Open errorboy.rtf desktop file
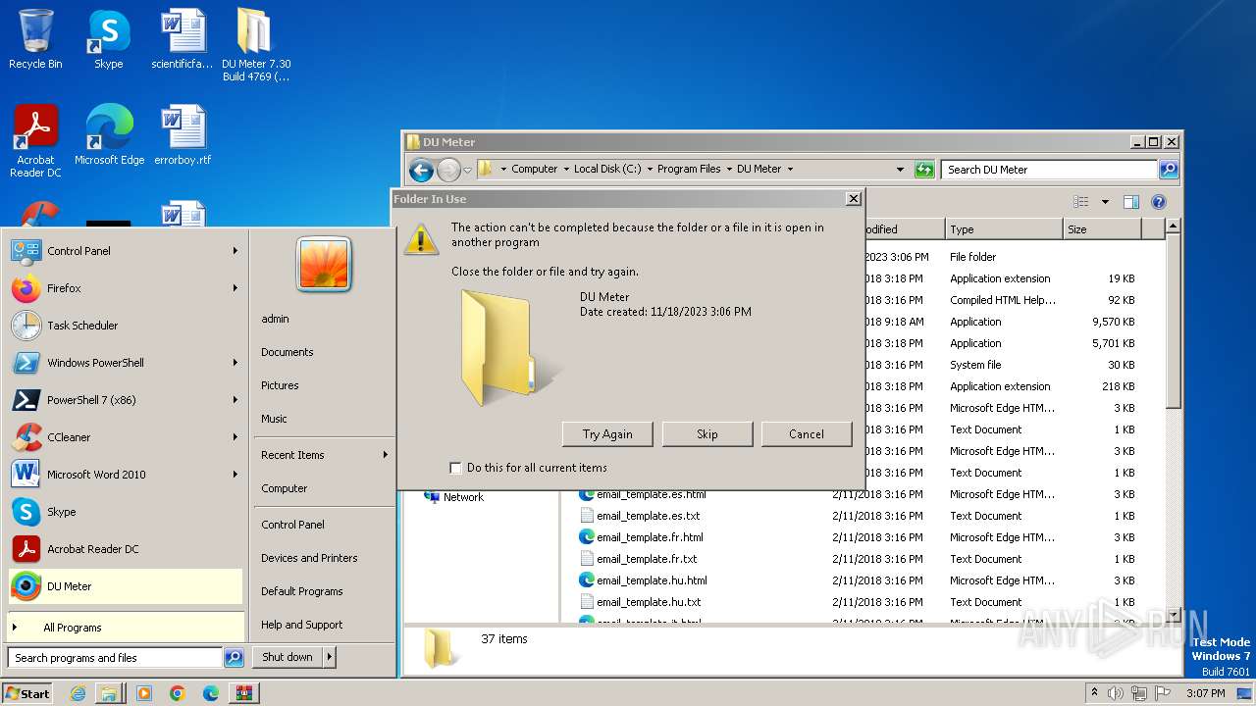The height and width of the screenshot is (706, 1256). [182, 135]
